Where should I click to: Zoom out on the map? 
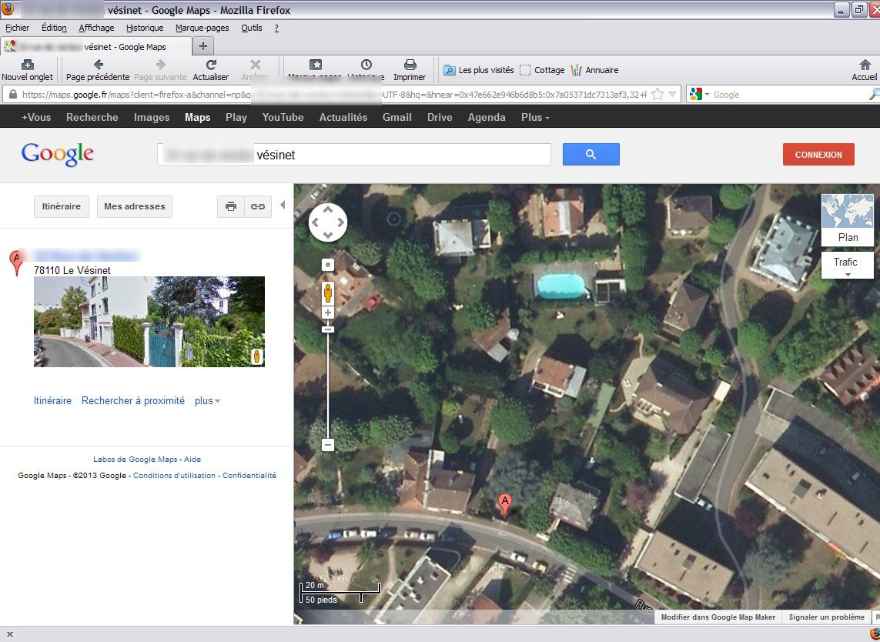tap(328, 445)
